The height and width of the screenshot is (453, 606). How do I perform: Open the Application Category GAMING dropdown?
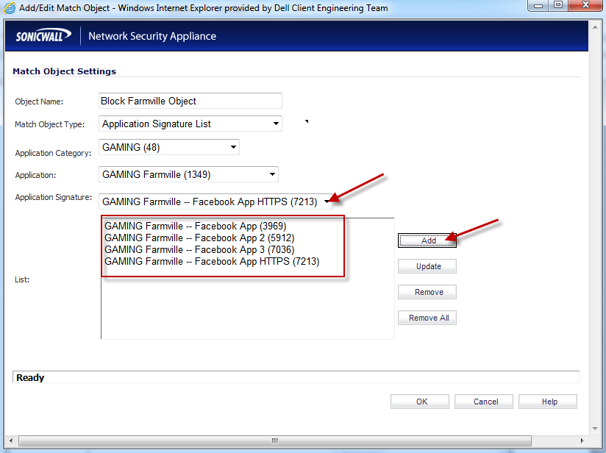[x=169, y=147]
